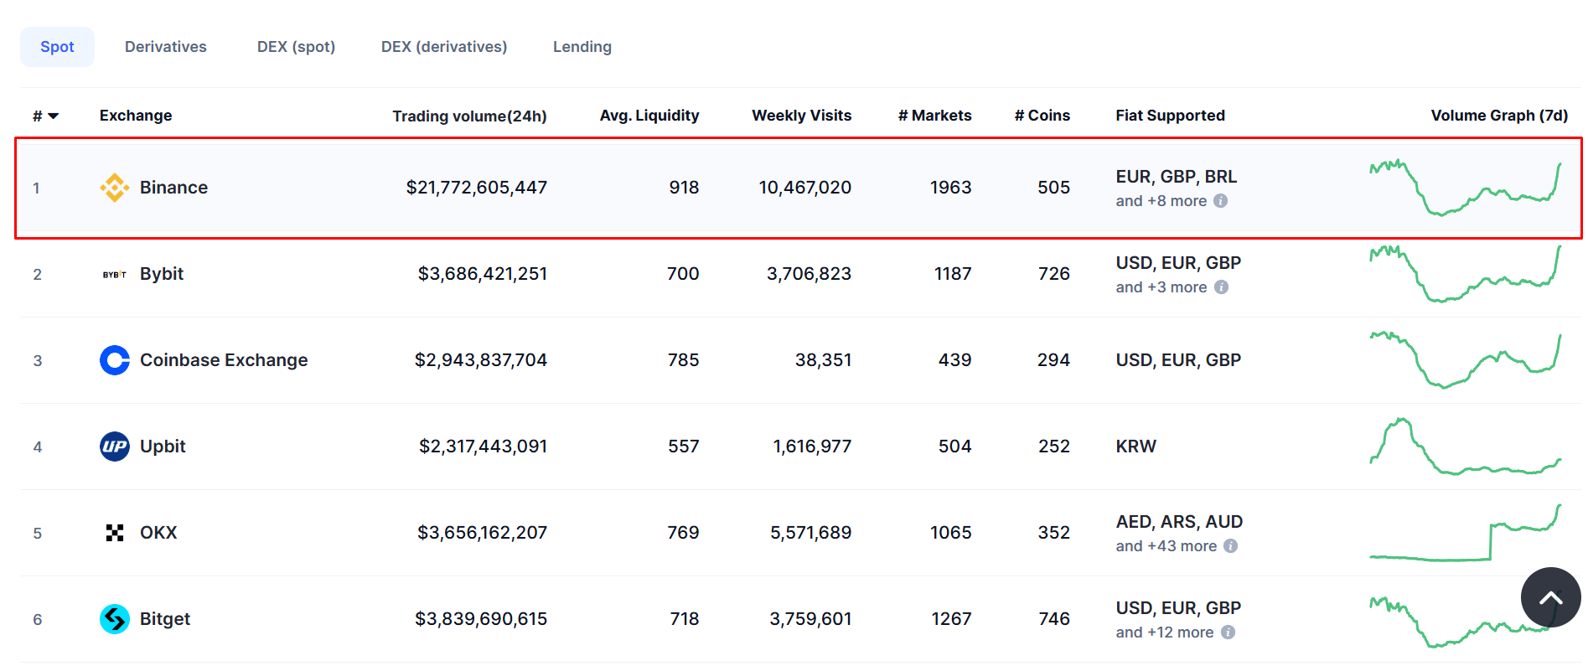Open the Coinbase Exchange name link
Viewport: 1588px width, 666px height.
(x=224, y=360)
